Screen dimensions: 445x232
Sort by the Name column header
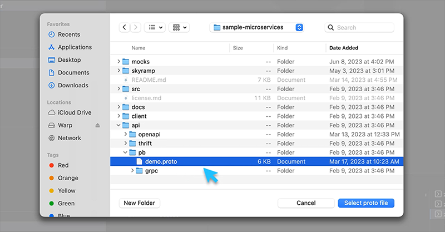click(138, 48)
